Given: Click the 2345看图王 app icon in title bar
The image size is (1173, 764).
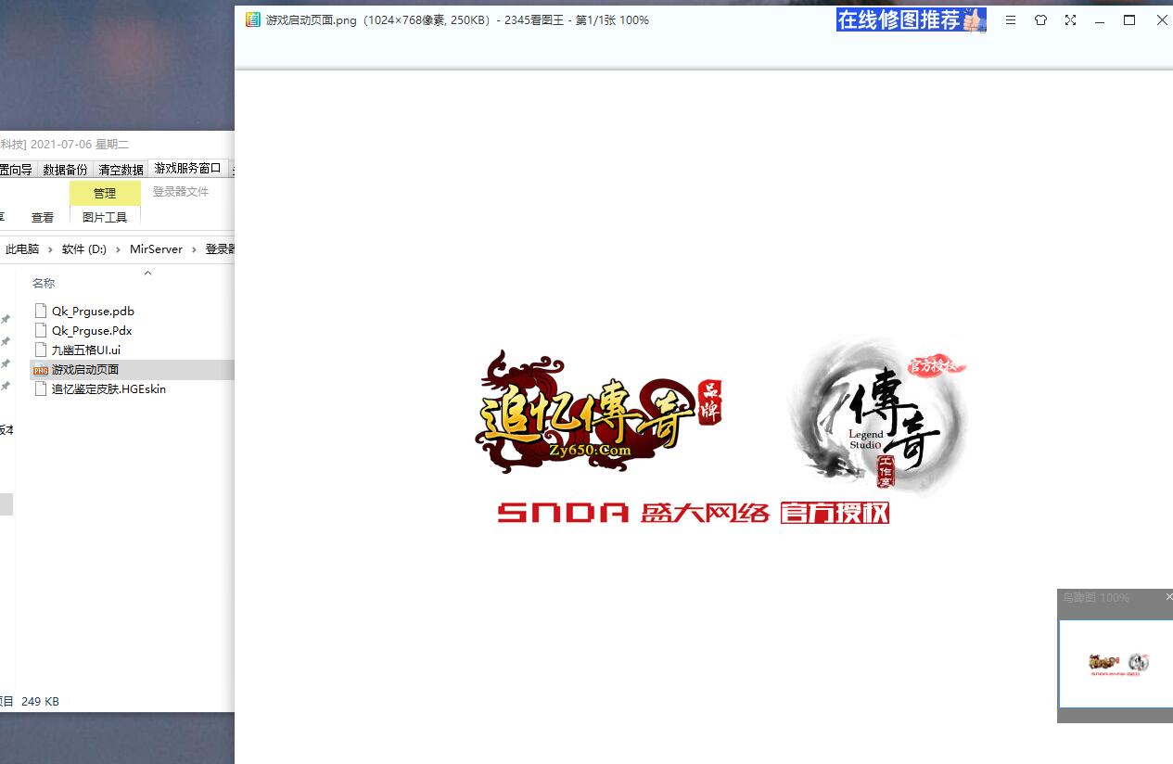Looking at the screenshot, I should pyautogui.click(x=252, y=19).
